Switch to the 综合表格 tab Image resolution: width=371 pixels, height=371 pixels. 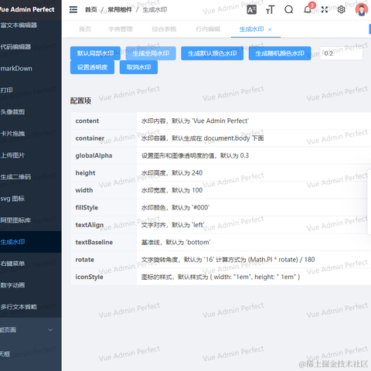tap(164, 29)
